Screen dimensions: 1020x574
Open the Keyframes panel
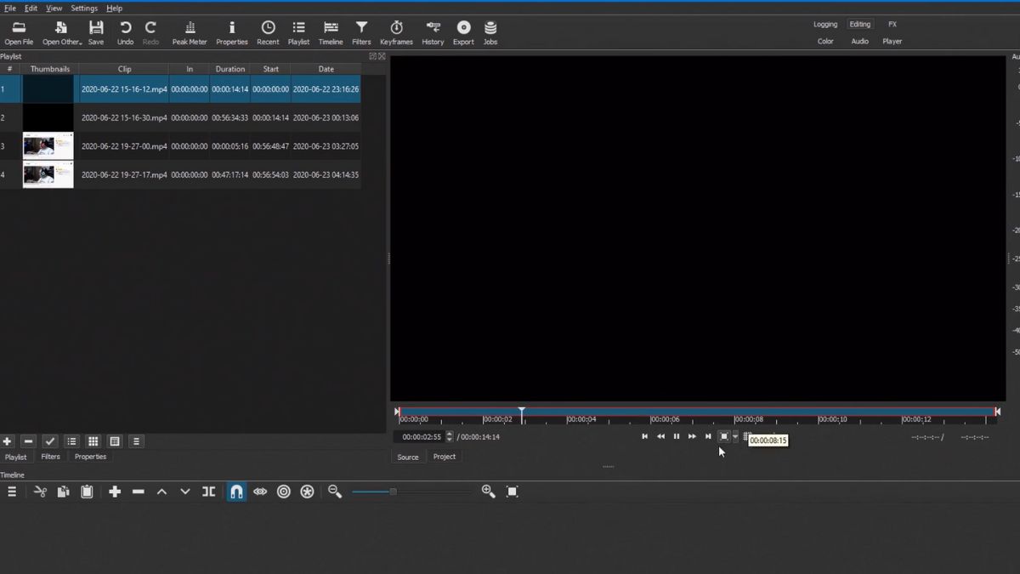pyautogui.click(x=396, y=33)
